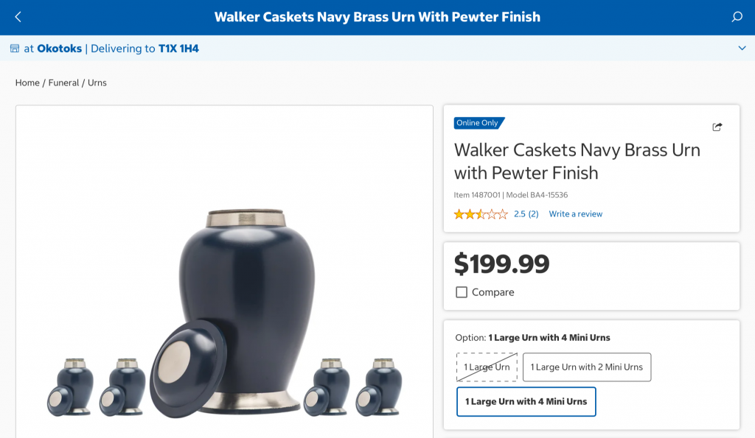Choose 1 Large Urn with 2 Mini Urns
Screen dimensions: 755x438
click(586, 367)
